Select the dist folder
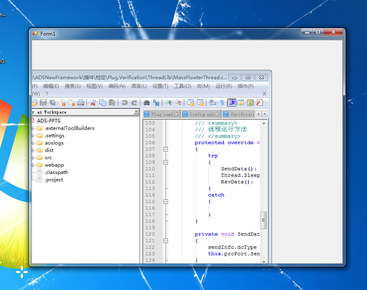The image size is (367, 290). coord(49,150)
